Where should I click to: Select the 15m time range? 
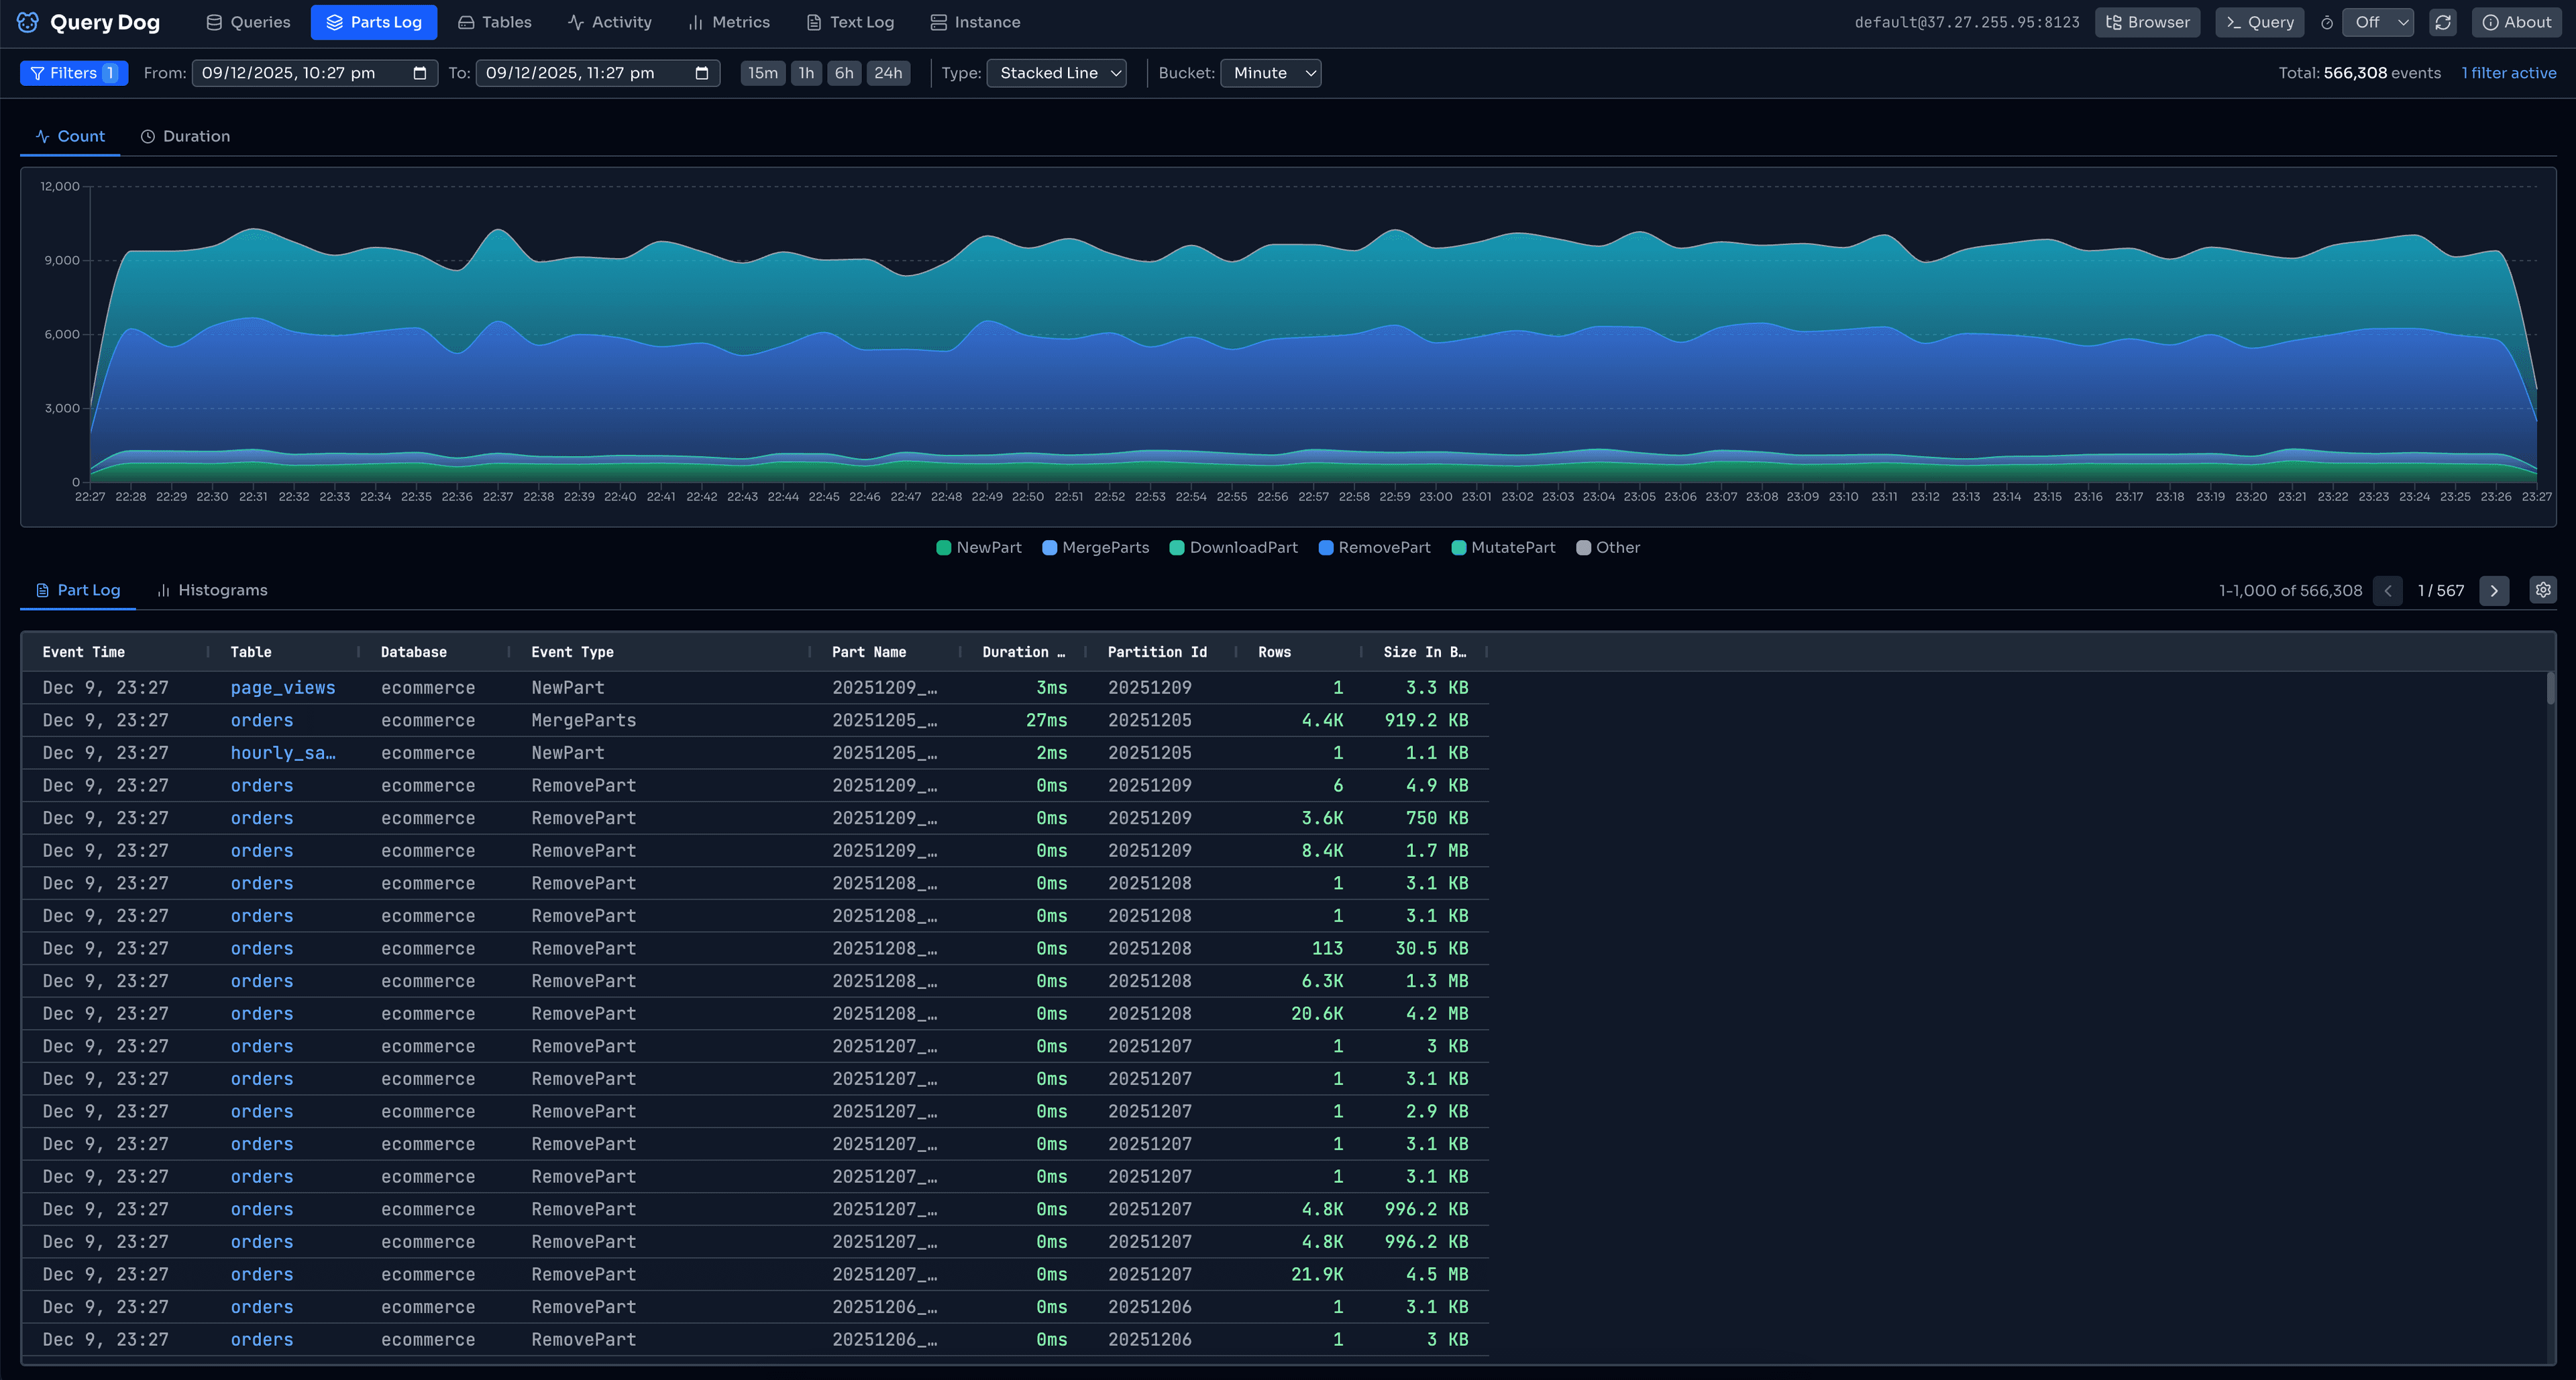[763, 73]
